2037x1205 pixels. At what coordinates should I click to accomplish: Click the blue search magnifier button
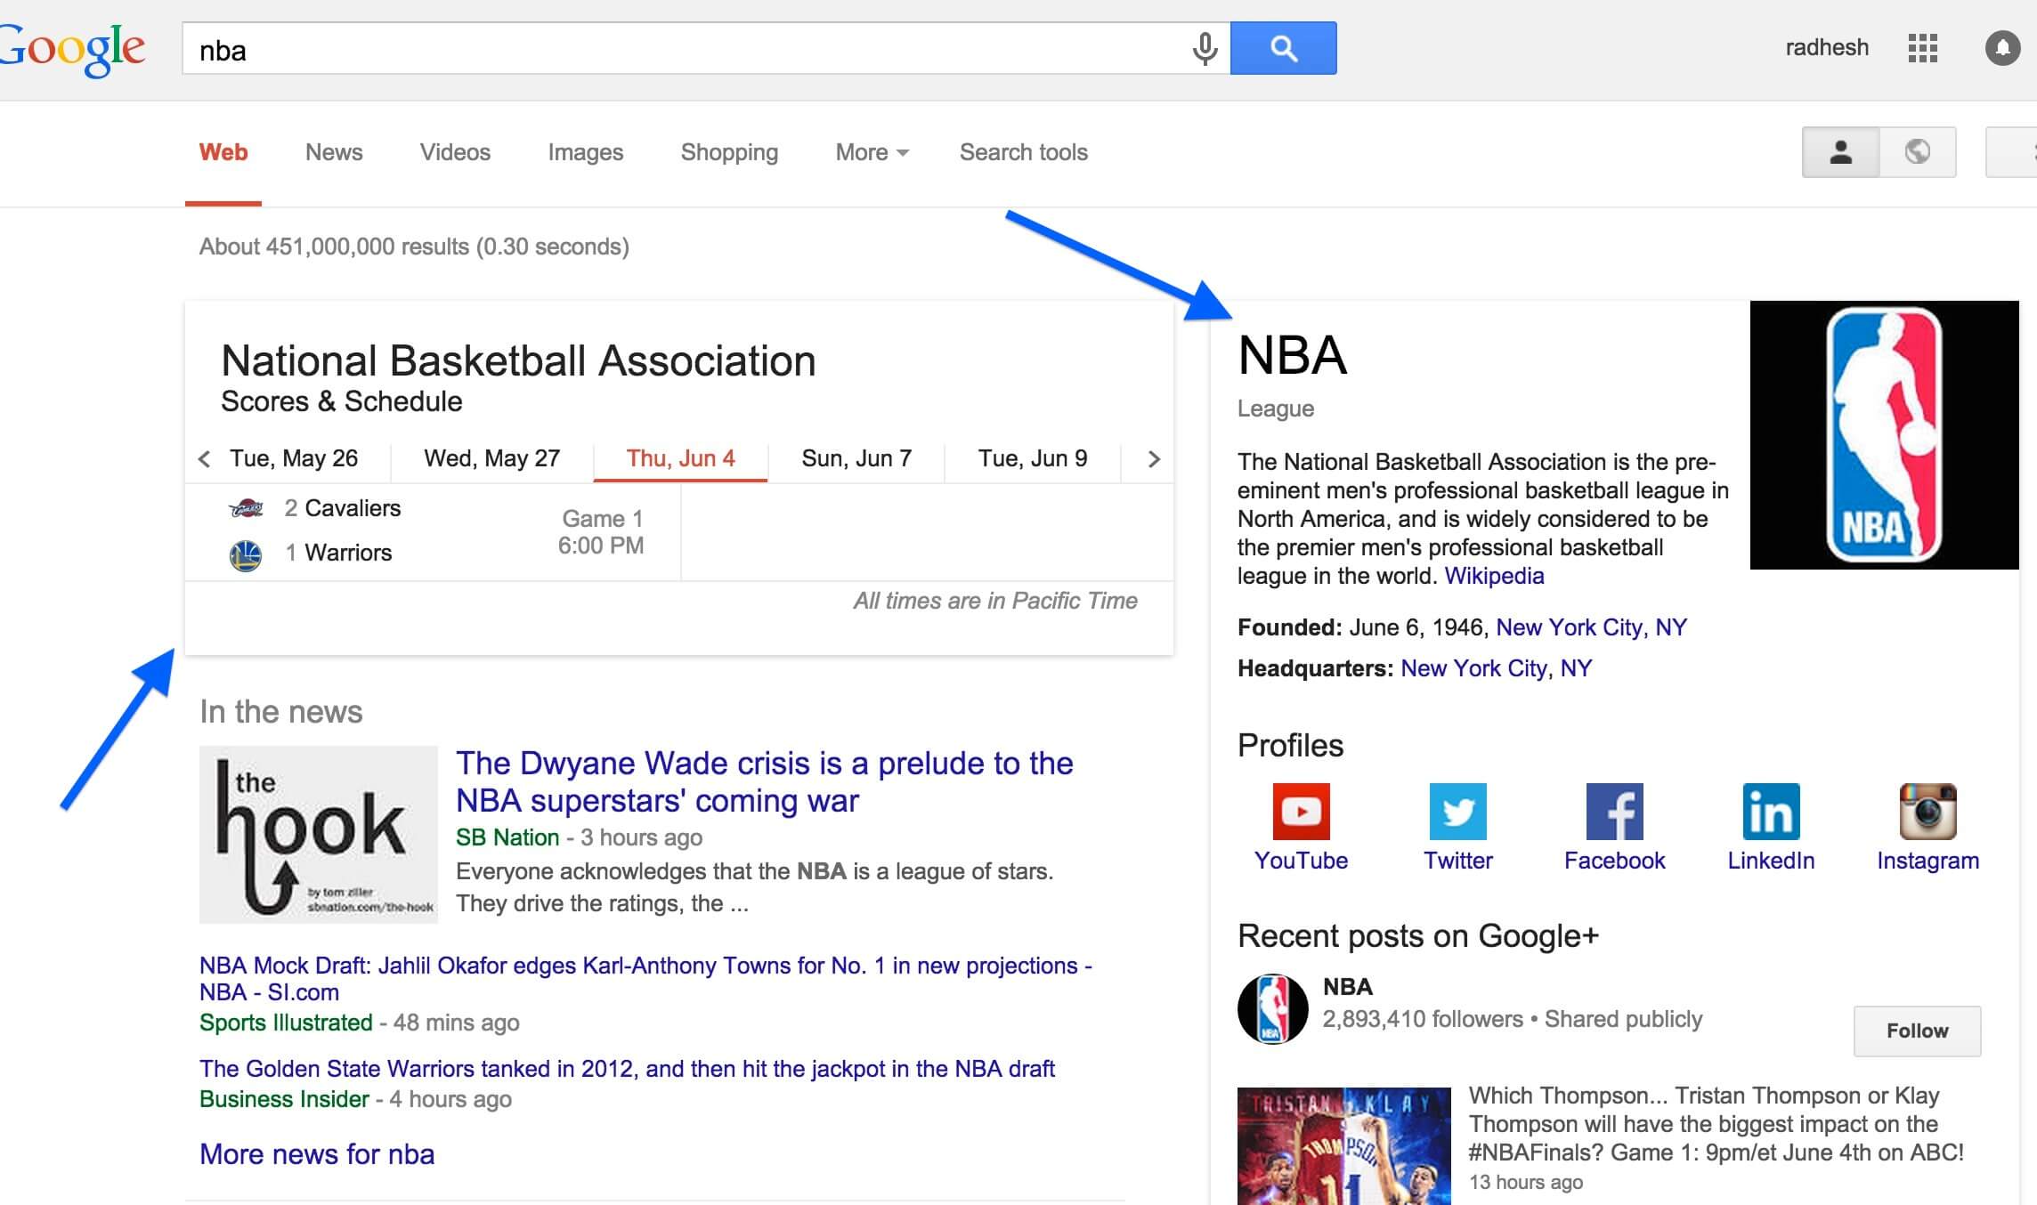tap(1283, 48)
